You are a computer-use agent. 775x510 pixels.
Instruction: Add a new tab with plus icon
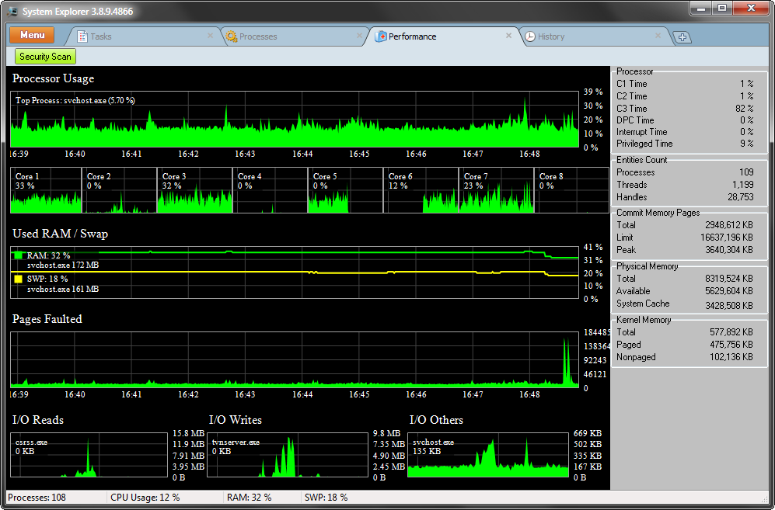click(682, 37)
